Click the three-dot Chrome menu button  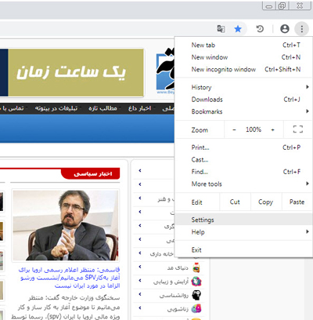[302, 28]
